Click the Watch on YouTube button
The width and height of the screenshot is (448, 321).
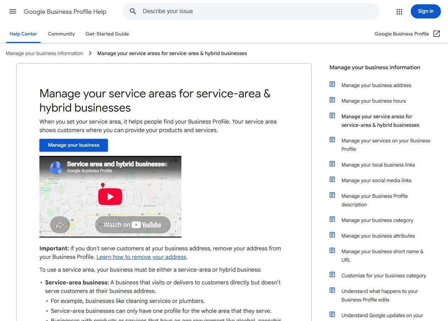click(133, 225)
